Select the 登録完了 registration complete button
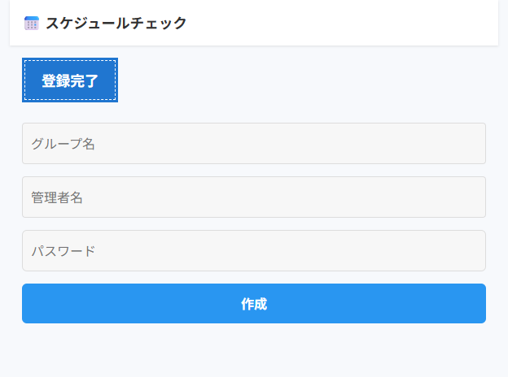Screen dimensions: 508x377 click(70, 80)
